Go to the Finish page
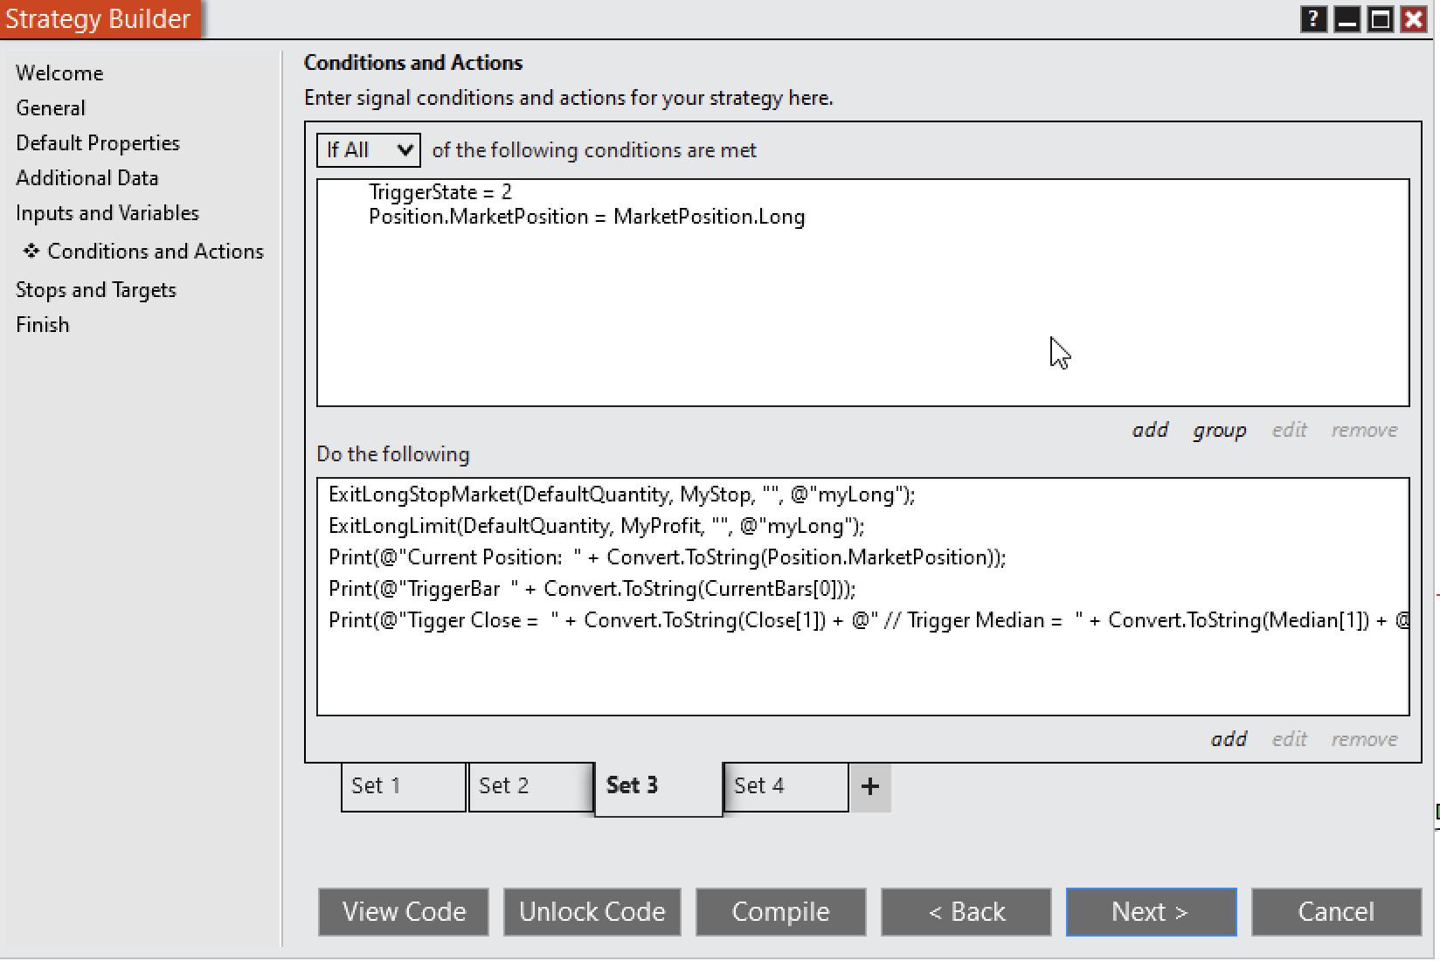This screenshot has width=1440, height=961. click(x=43, y=325)
